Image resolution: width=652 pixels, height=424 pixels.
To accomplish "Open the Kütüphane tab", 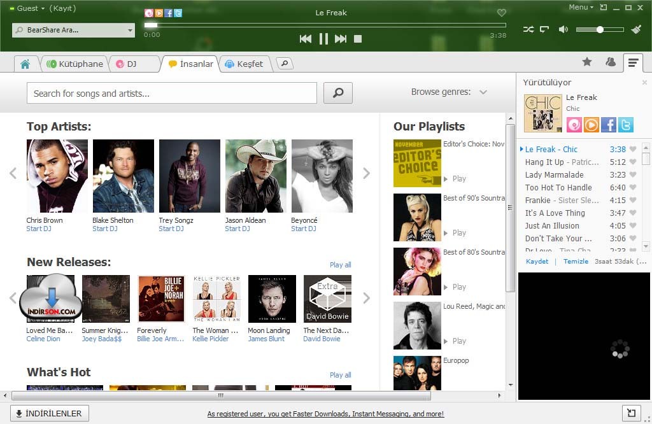I will (x=75, y=64).
